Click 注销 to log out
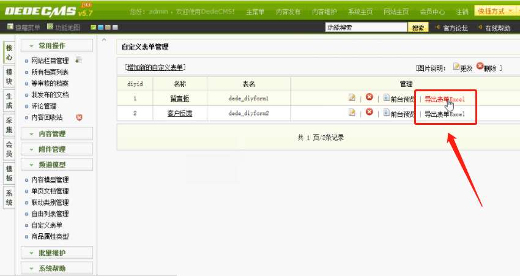 [462, 12]
